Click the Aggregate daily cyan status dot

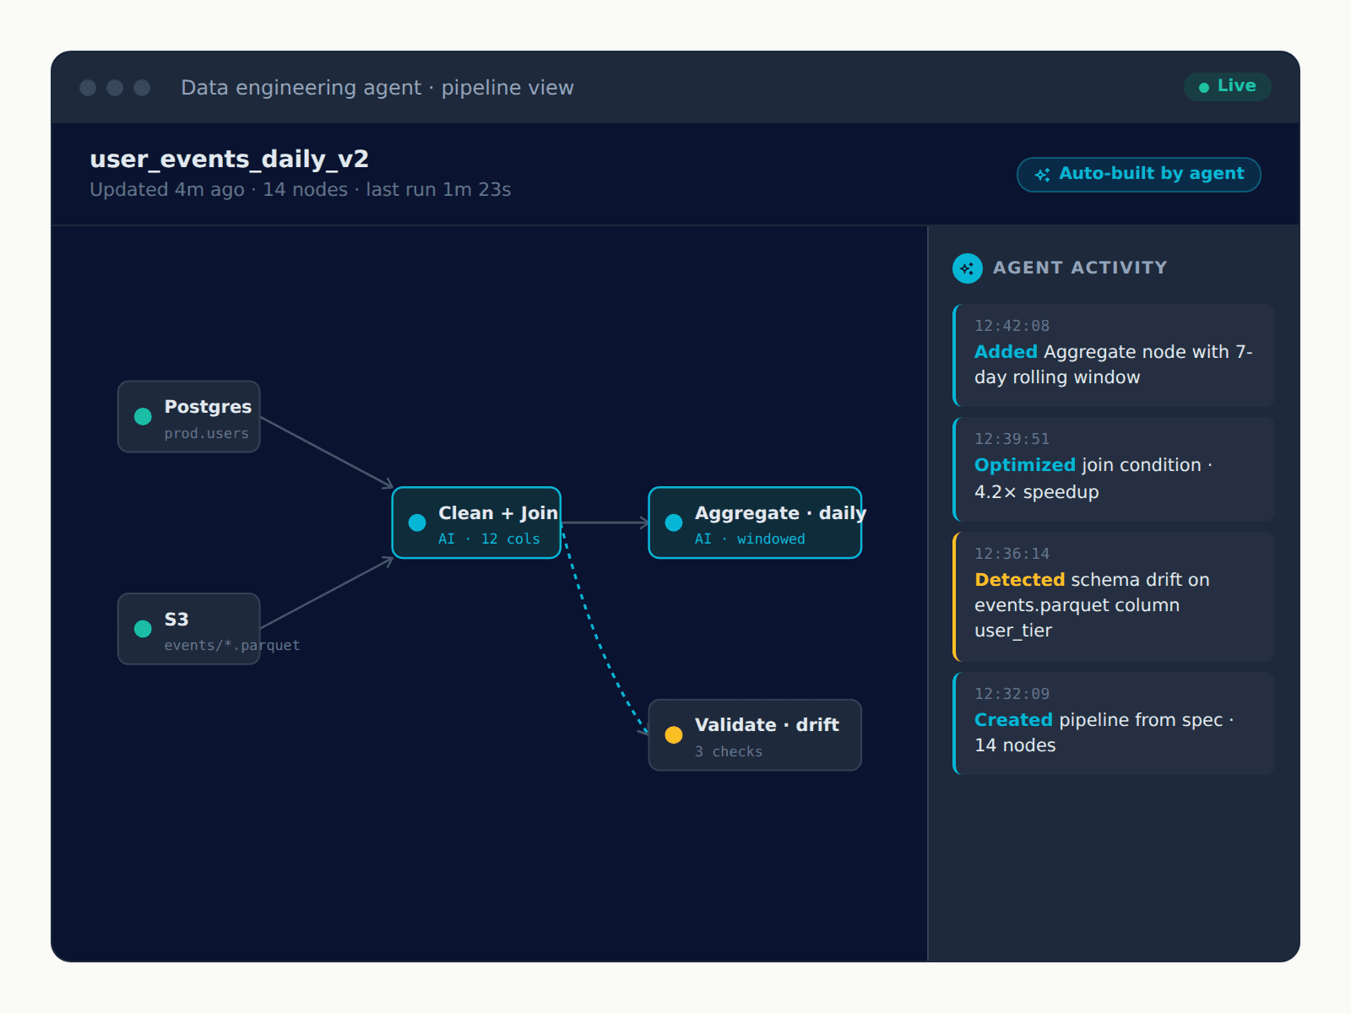point(674,523)
